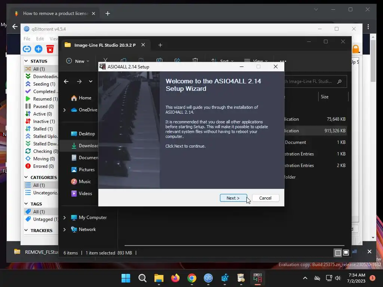
Task: Open File Explorer from taskbar
Action: click(x=159, y=278)
